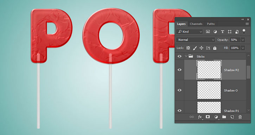Switch to the Channels tab
The image size is (255, 135).
196,24
